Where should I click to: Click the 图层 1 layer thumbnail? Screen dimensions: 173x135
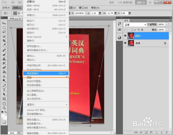click(x=131, y=36)
